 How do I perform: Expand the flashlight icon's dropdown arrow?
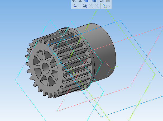[109, 6]
